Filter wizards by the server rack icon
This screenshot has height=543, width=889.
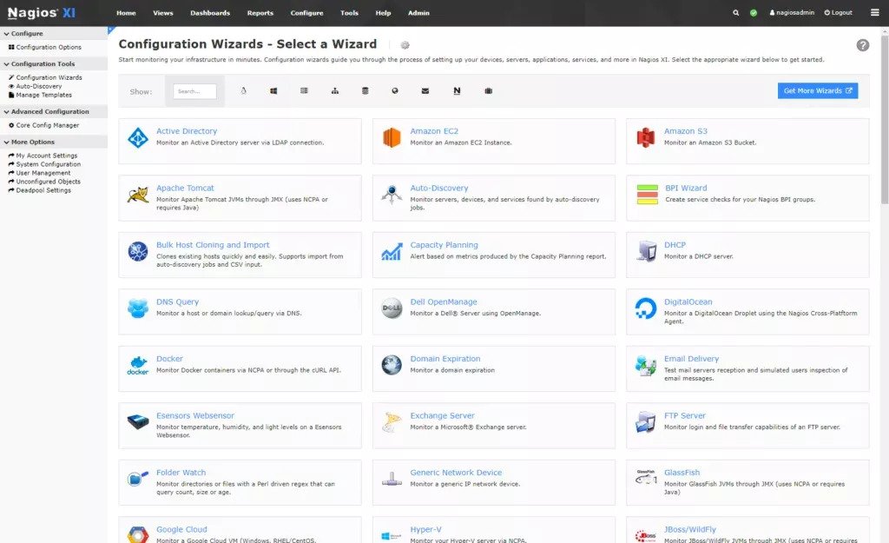click(x=304, y=90)
